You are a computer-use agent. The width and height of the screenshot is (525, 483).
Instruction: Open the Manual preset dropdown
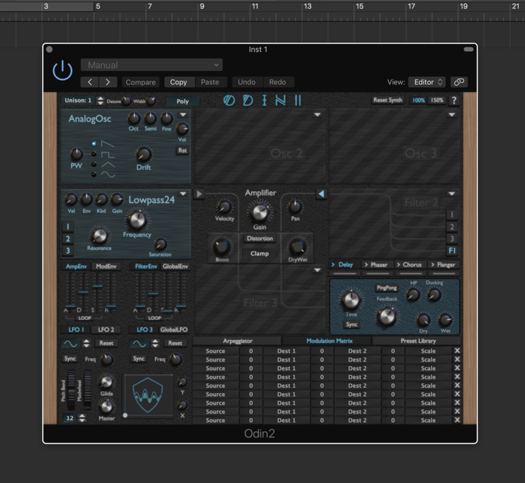(152, 65)
